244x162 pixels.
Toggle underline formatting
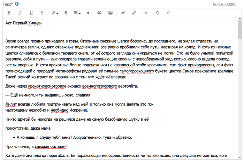point(31,13)
